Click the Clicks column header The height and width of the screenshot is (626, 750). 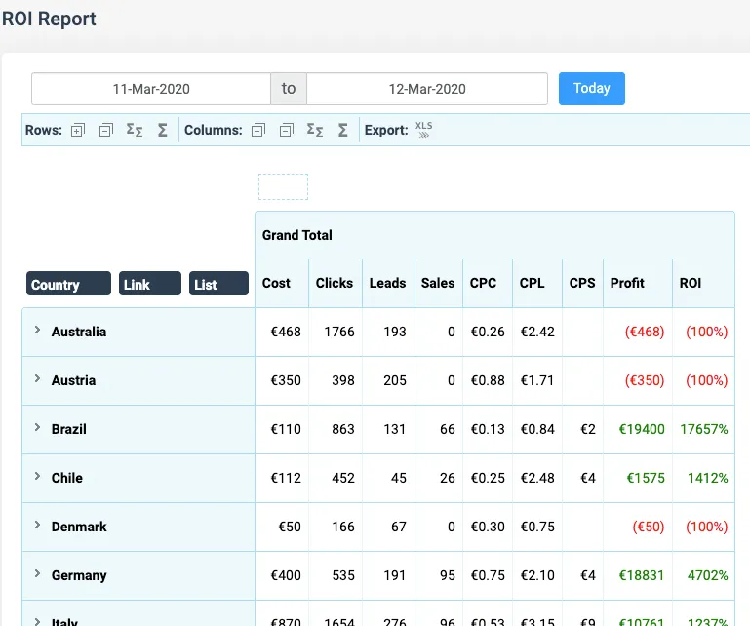tap(335, 283)
